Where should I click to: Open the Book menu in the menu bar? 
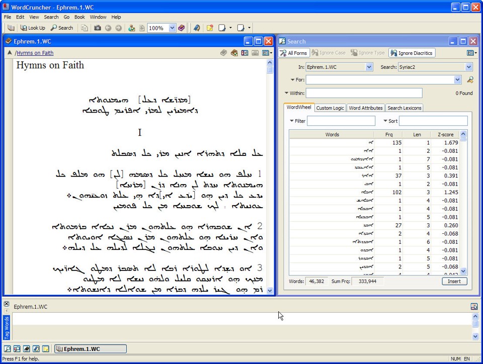click(79, 17)
